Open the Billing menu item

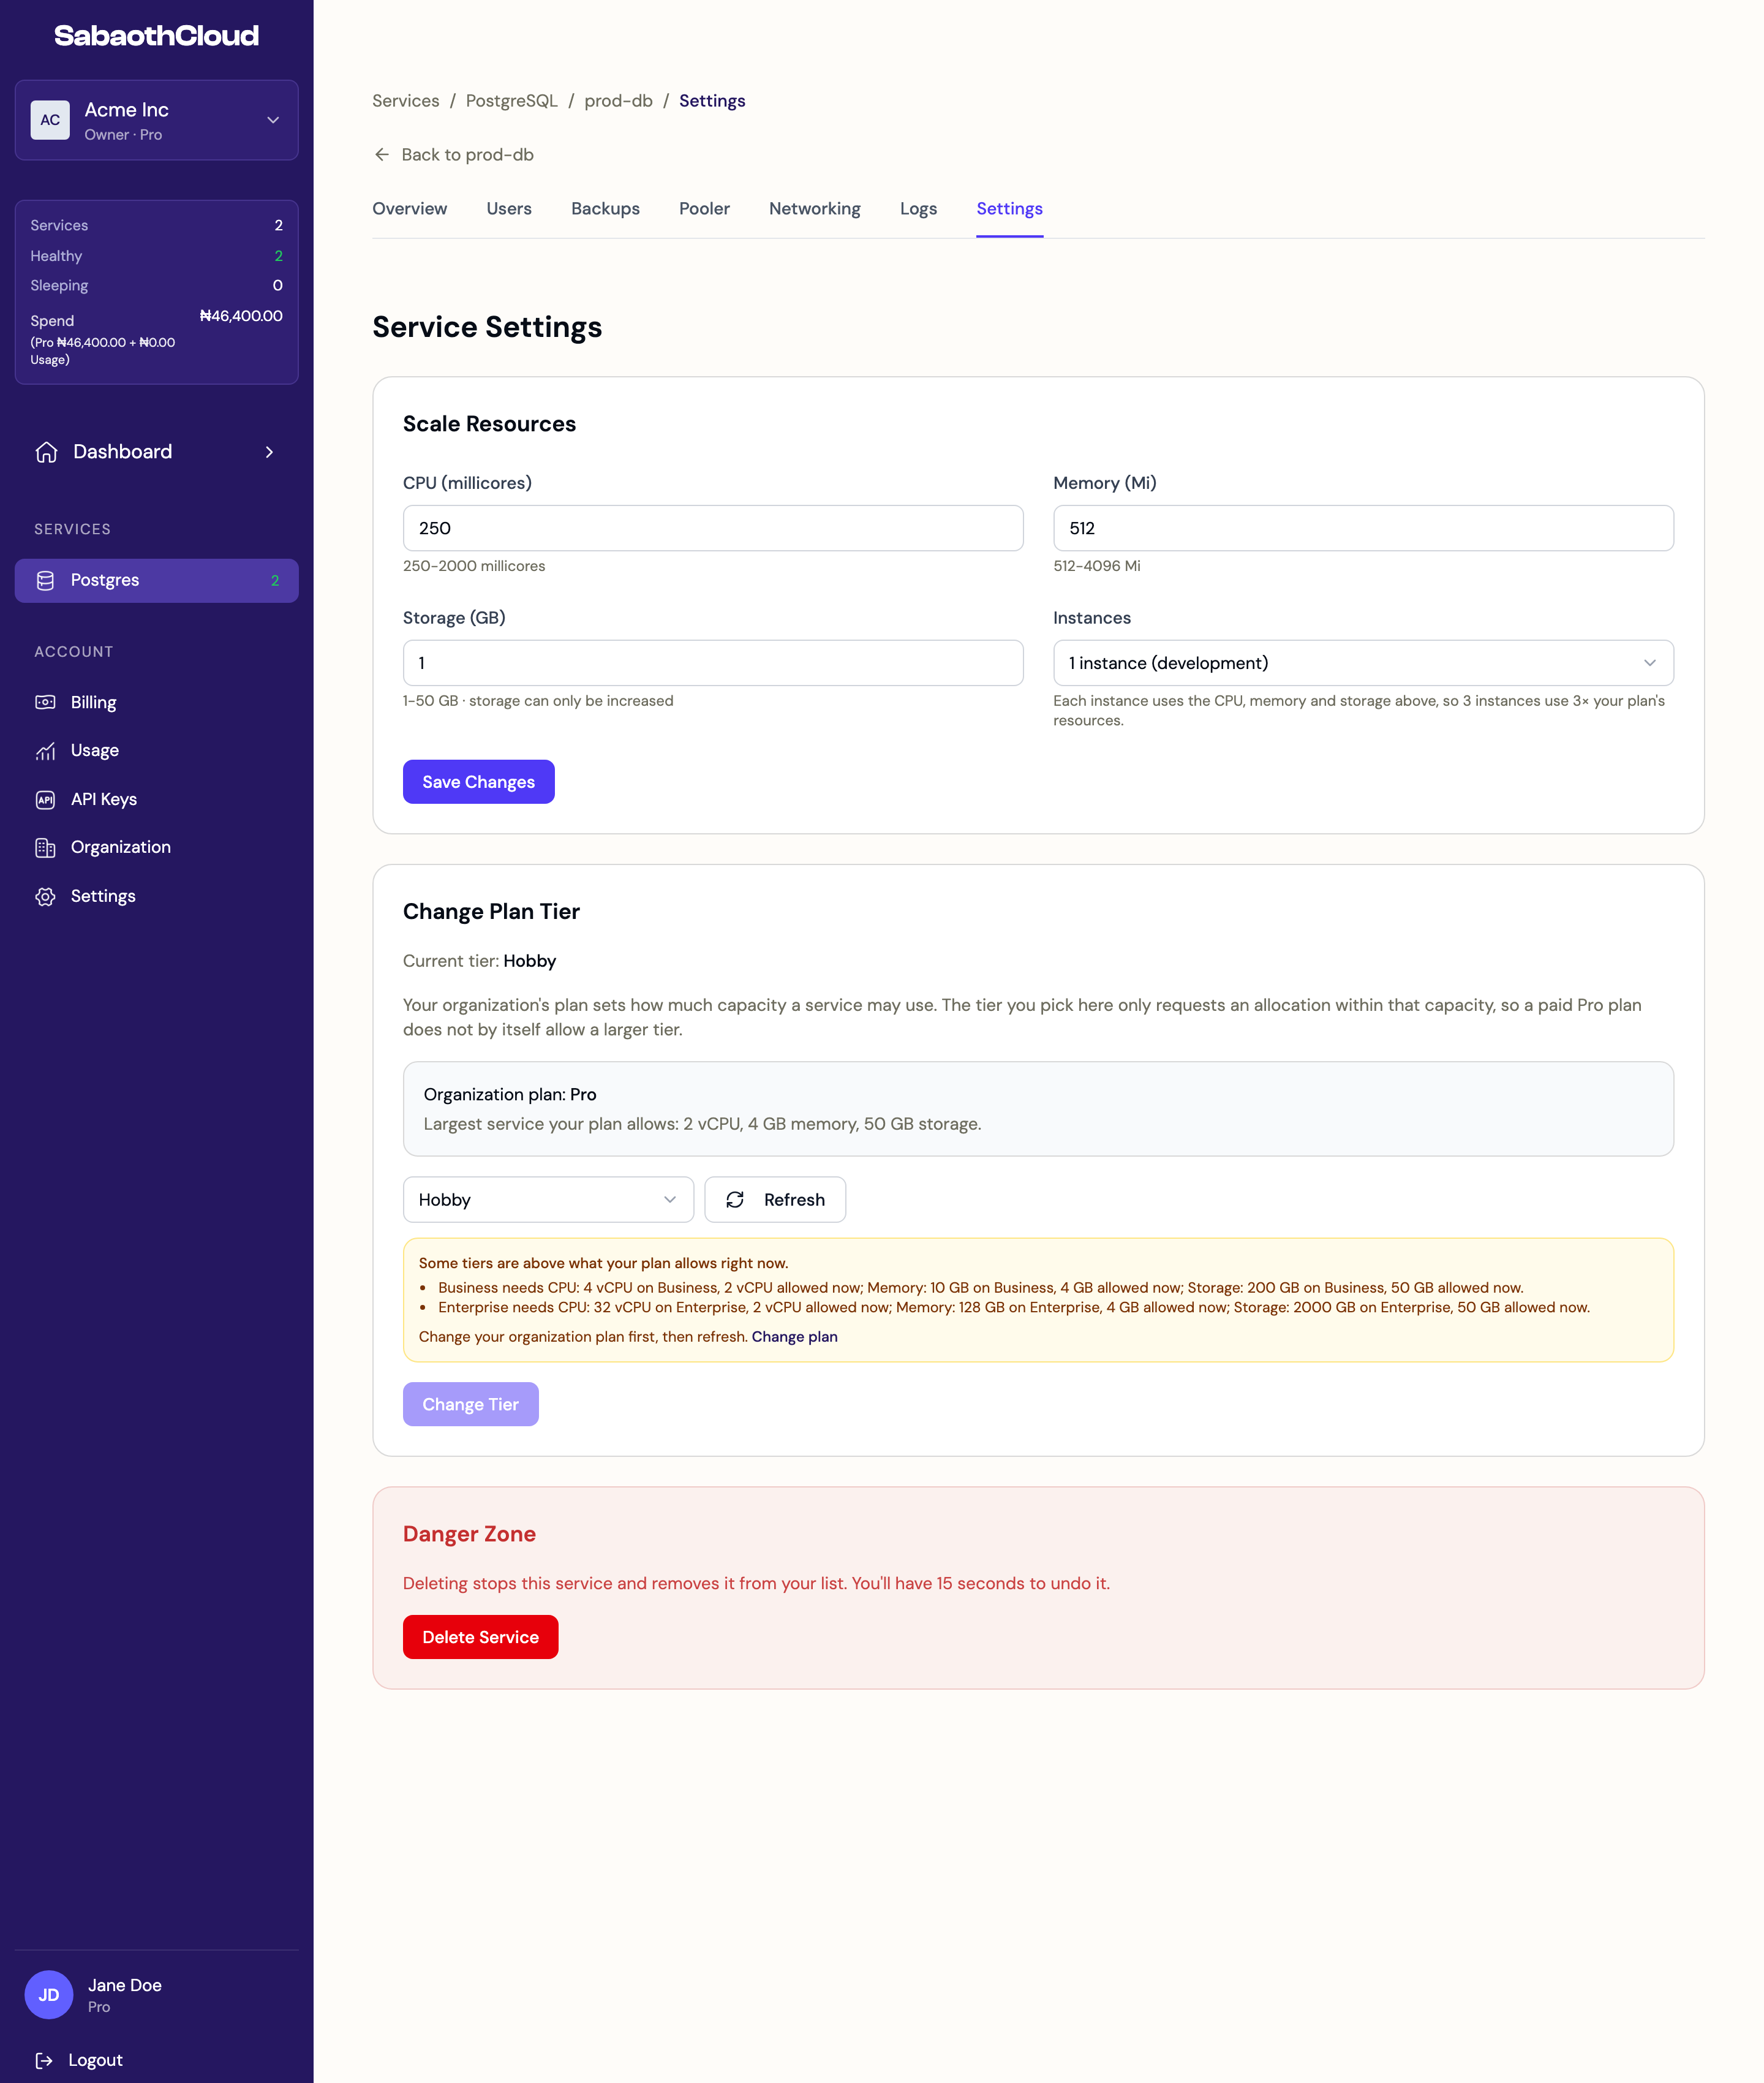click(x=157, y=702)
